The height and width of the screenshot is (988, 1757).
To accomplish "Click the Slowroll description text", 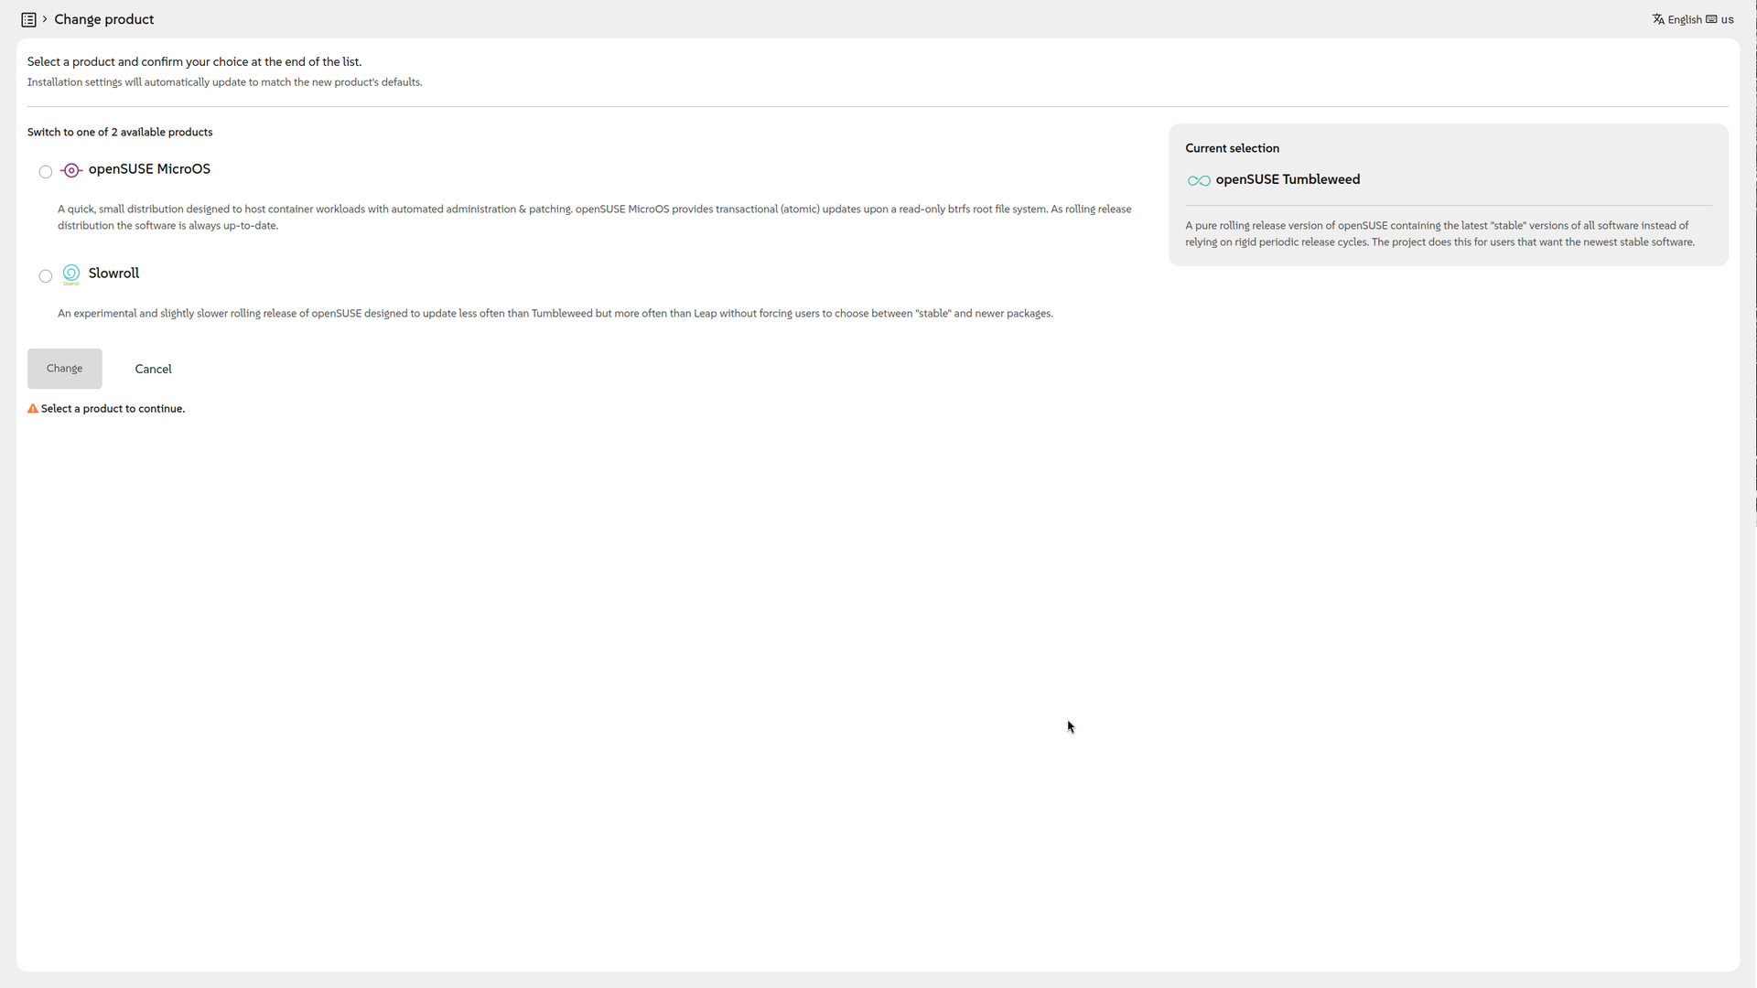I will 555,314.
